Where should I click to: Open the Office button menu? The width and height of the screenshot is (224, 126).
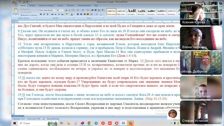(x=14, y=3)
